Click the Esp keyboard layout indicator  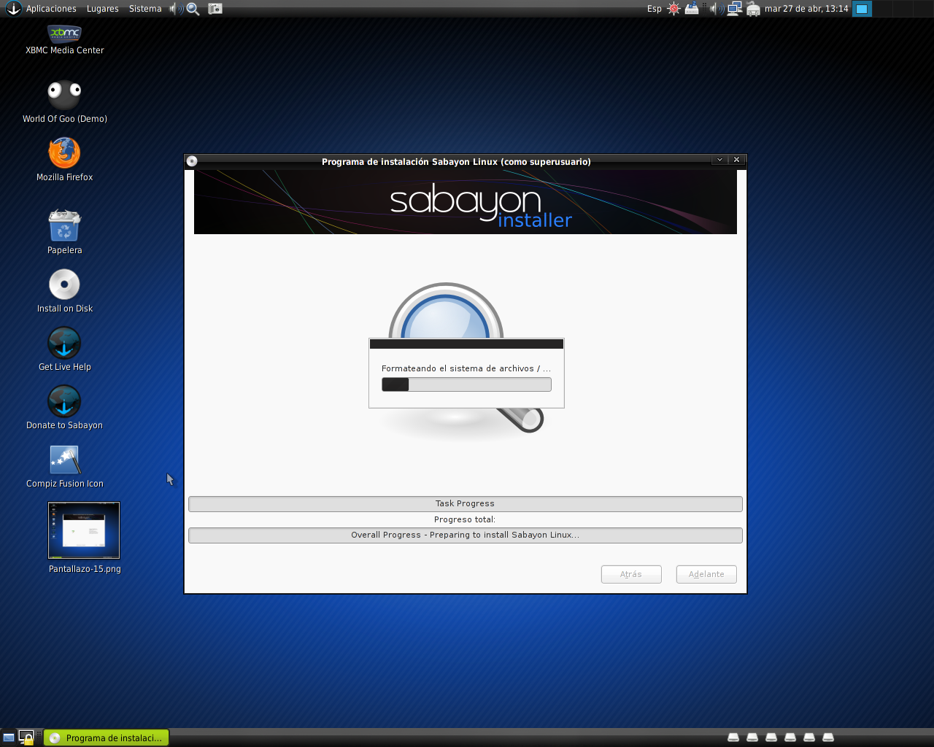655,9
